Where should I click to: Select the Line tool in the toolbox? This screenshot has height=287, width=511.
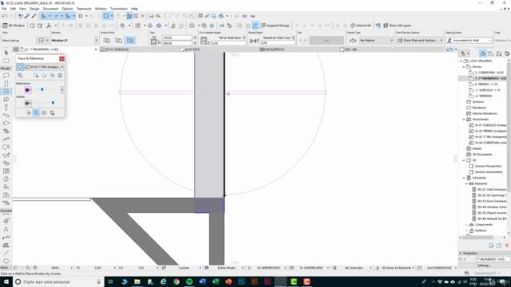pyautogui.click(x=6, y=253)
